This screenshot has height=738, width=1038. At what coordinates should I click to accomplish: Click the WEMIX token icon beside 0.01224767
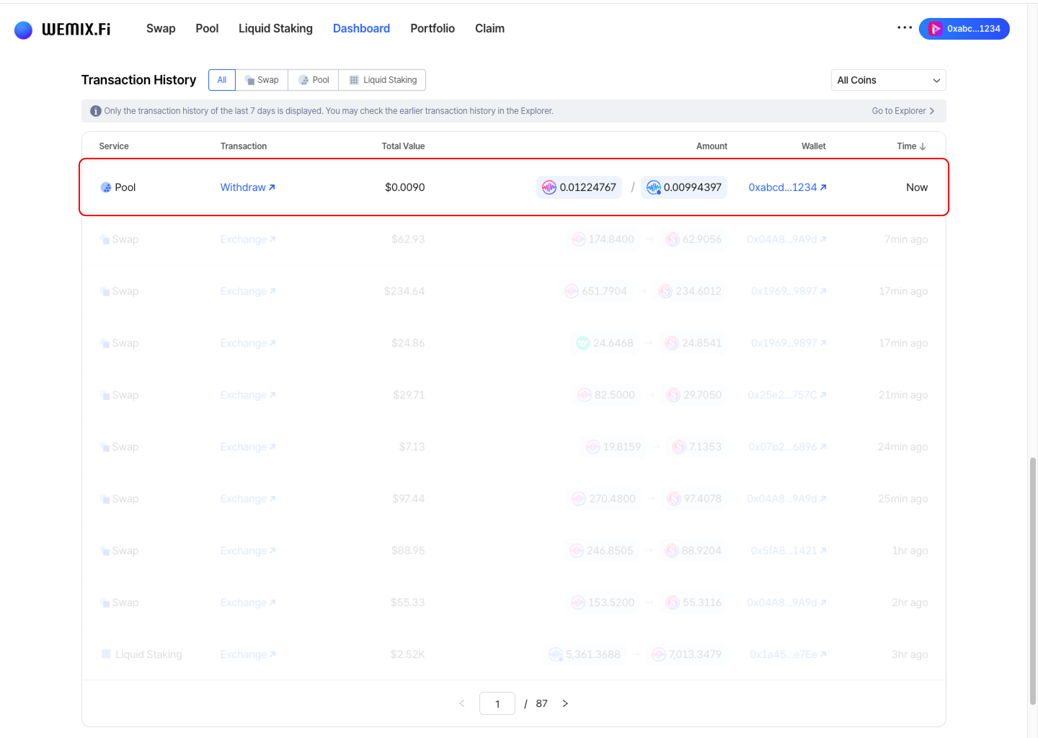549,187
